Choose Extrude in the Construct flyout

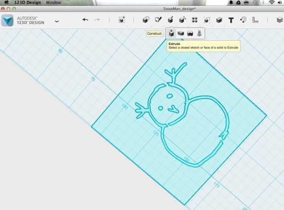tap(171, 33)
